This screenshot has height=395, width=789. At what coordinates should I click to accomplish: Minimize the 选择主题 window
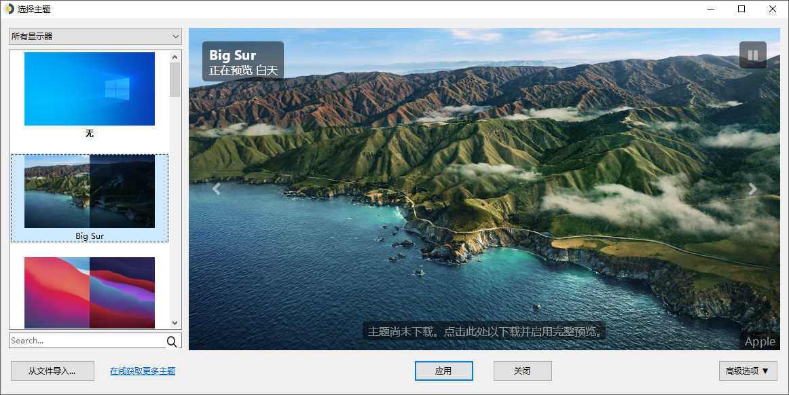(x=711, y=9)
